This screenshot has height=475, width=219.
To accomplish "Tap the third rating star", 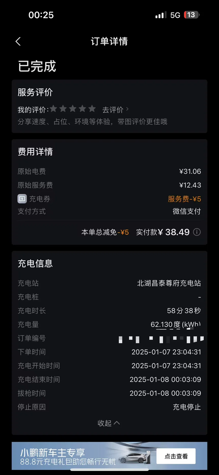I will point(73,109).
